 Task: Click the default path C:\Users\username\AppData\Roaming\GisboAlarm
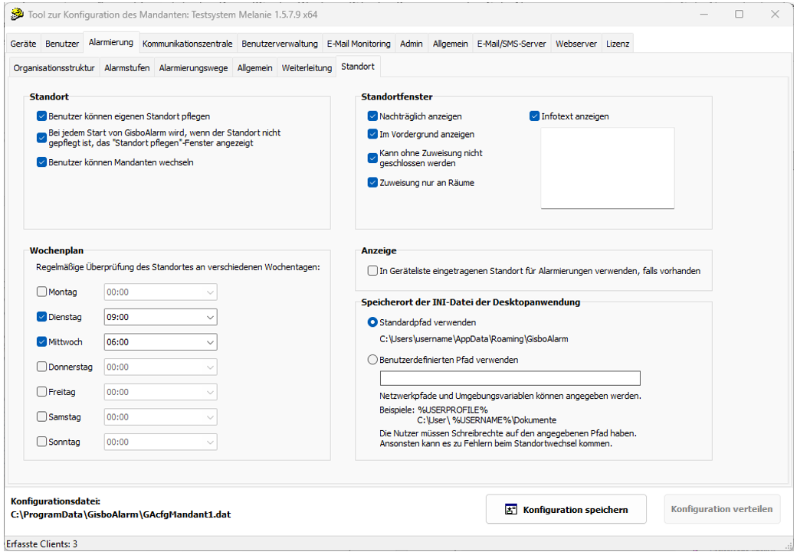(x=474, y=339)
